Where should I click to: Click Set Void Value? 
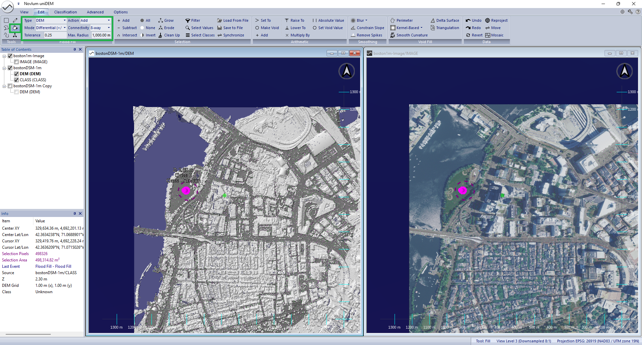pyautogui.click(x=328, y=28)
